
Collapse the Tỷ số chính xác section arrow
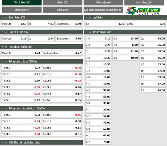pyautogui.click(x=86, y=32)
